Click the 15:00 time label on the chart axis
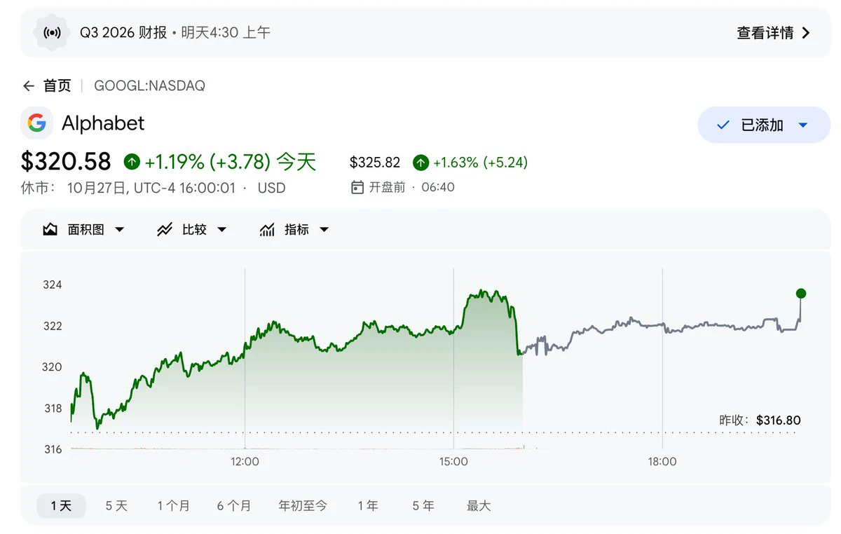841x534 pixels. point(453,462)
